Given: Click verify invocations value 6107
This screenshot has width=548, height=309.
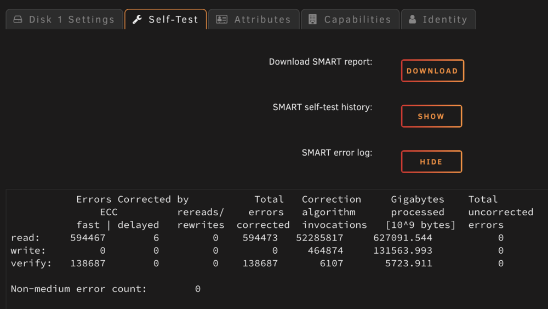Looking at the screenshot, I should pyautogui.click(x=332, y=263).
